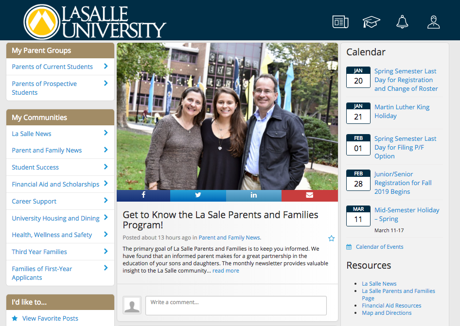This screenshot has height=326, width=460.
Task: Open the graduation cap icon in header
Action: click(371, 22)
